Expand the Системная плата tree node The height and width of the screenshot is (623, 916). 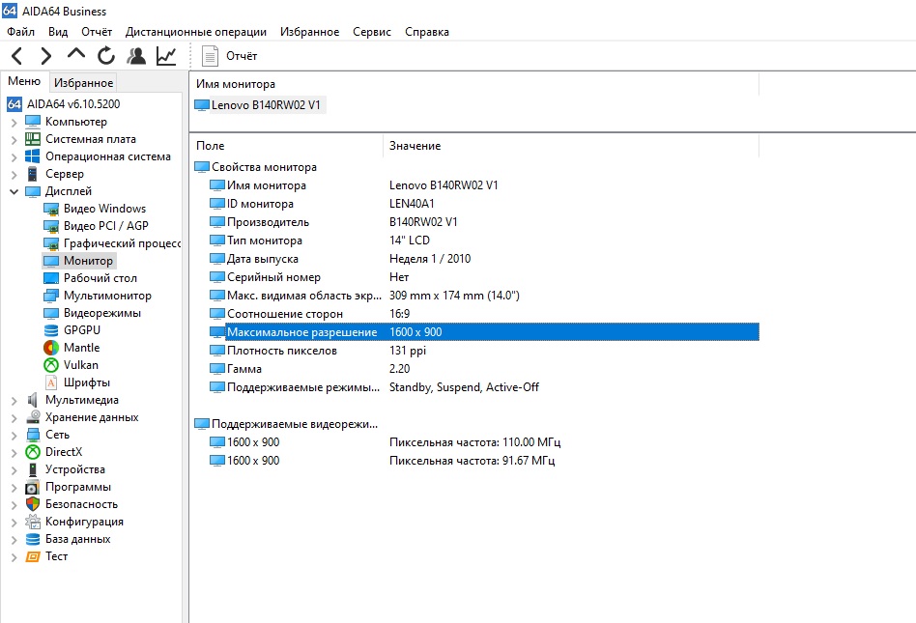[x=14, y=139]
